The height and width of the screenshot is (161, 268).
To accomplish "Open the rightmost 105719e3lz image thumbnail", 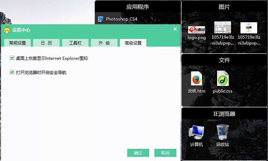I will pos(249,27).
